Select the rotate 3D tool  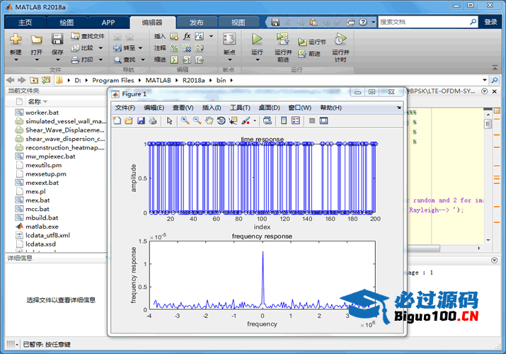point(221,120)
